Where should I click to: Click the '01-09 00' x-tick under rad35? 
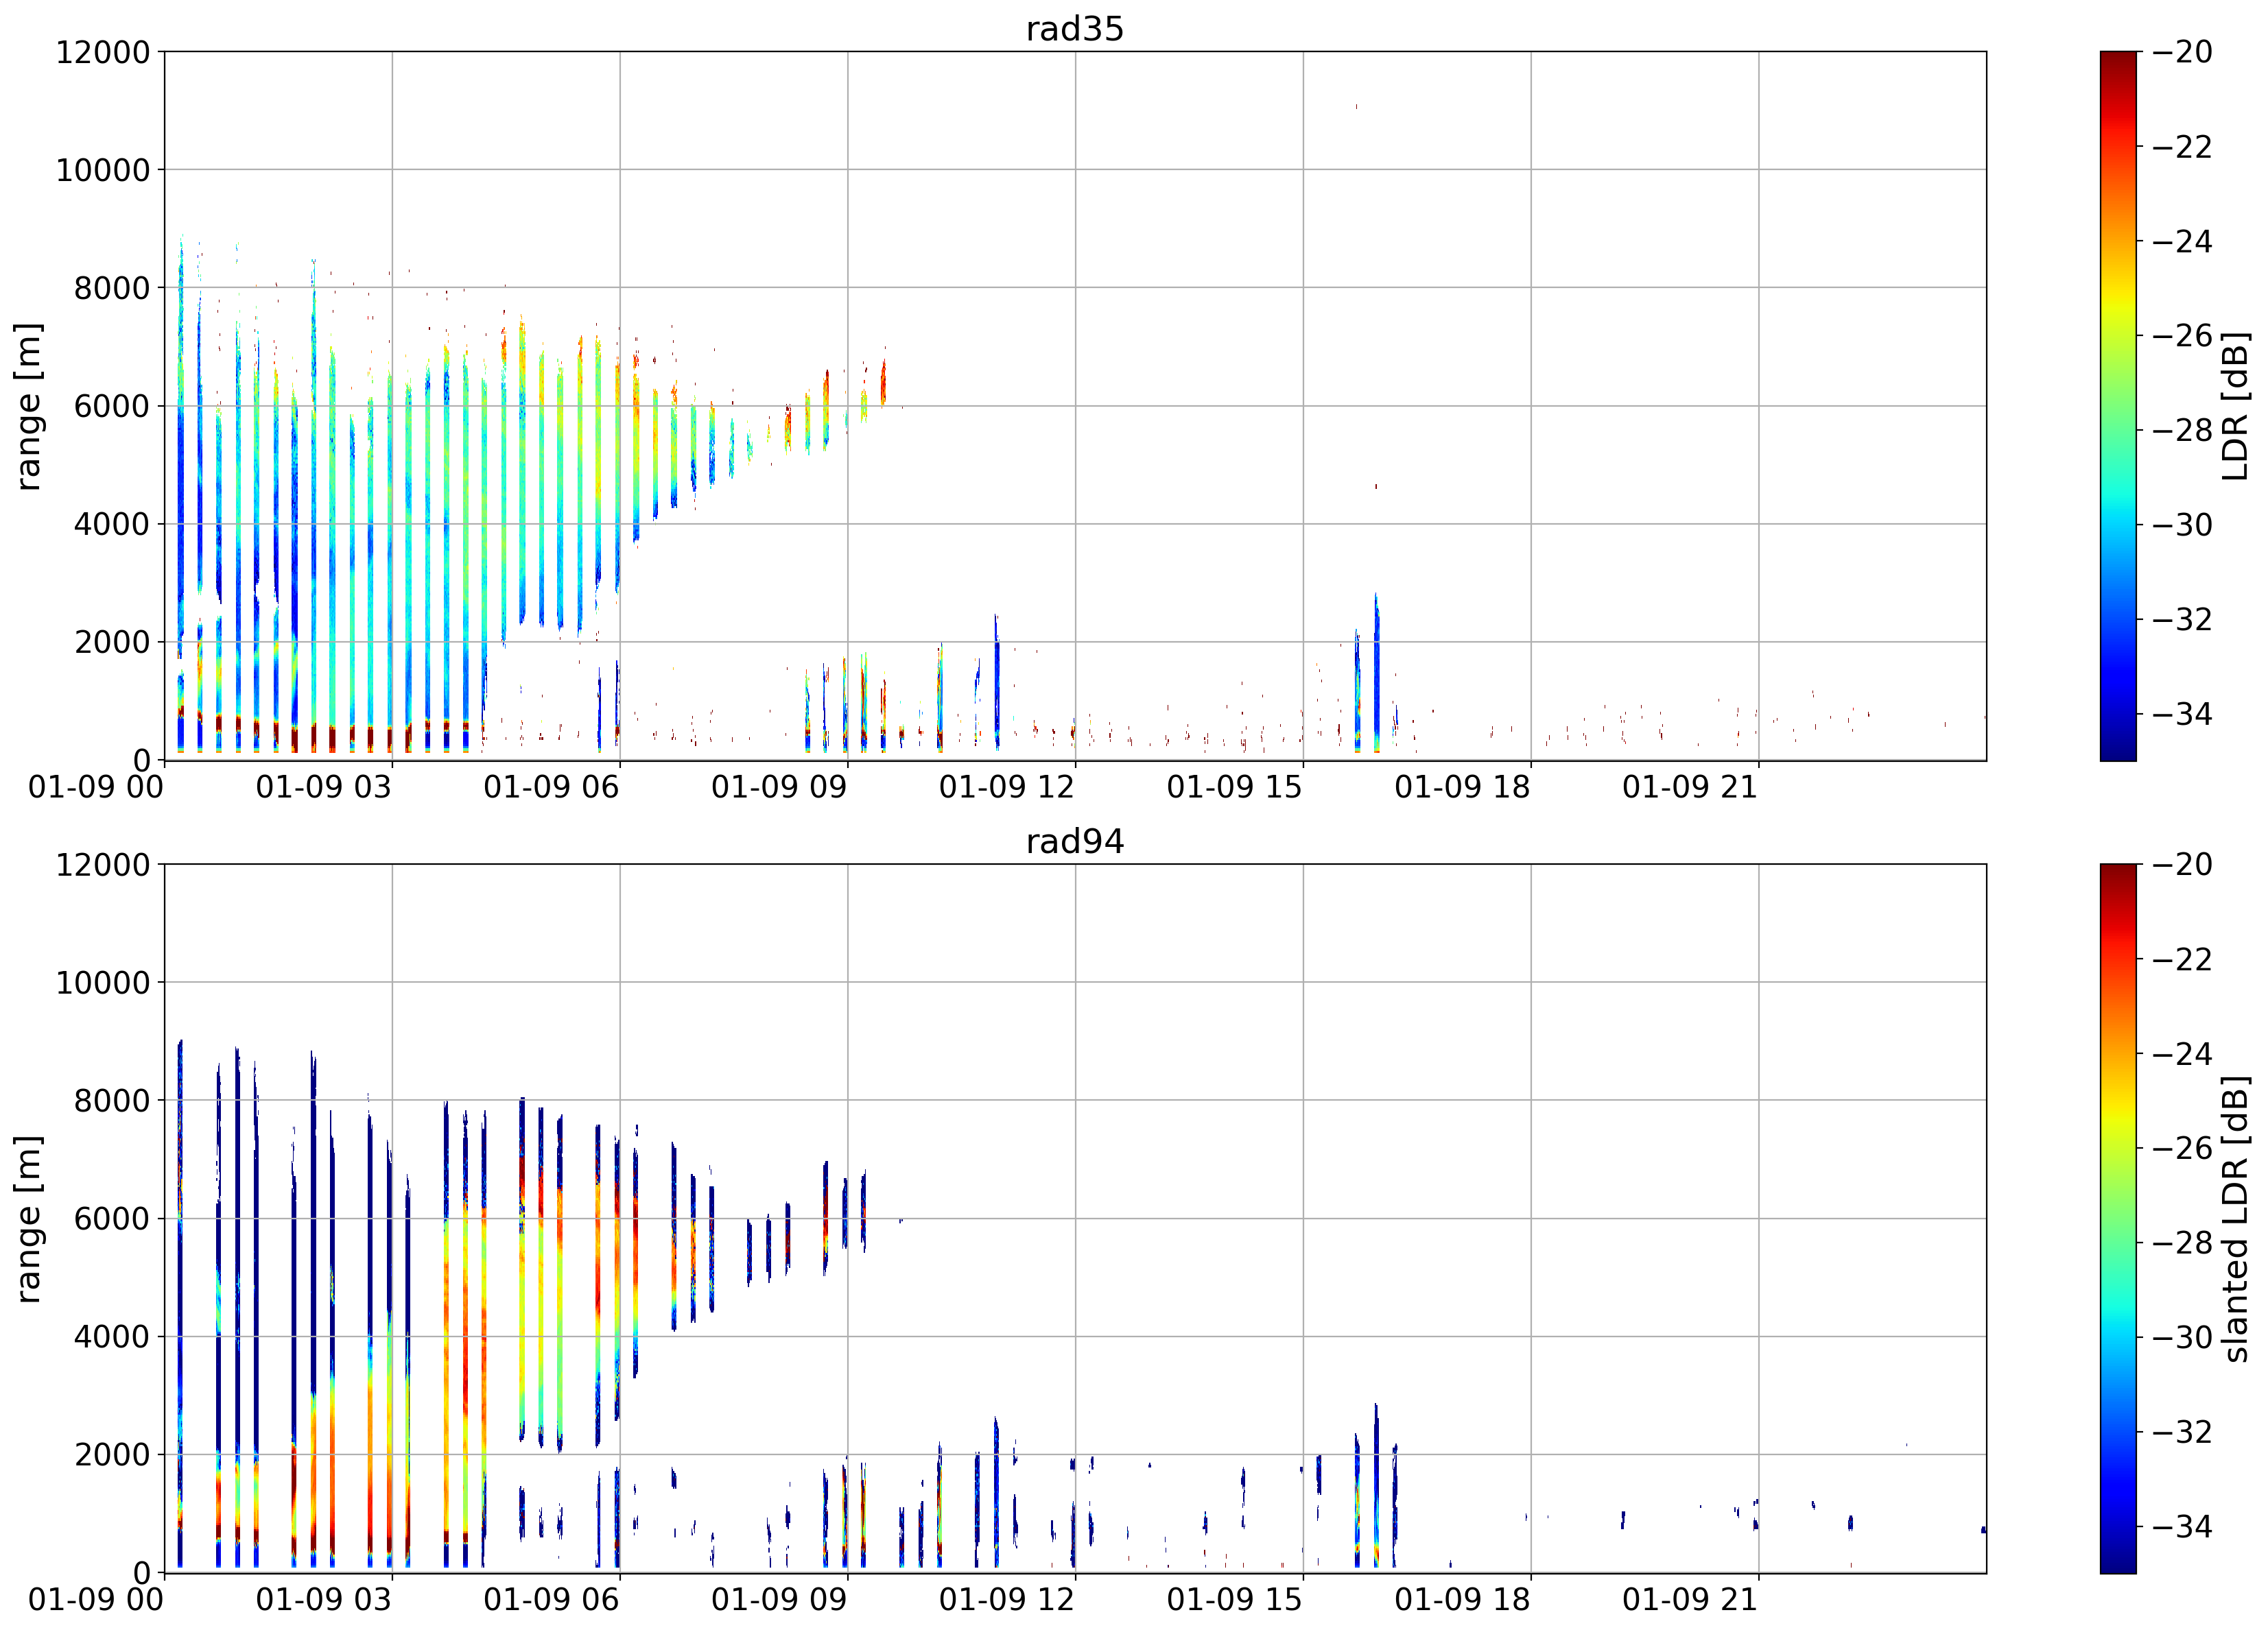click(96, 787)
